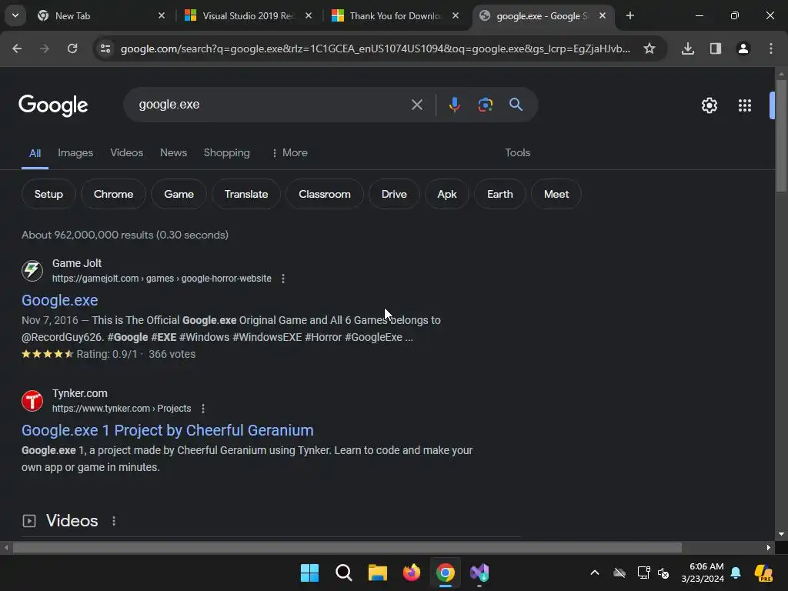Click the horizontal page scrollbar
Image resolution: width=788 pixels, height=591 pixels.
click(347, 547)
